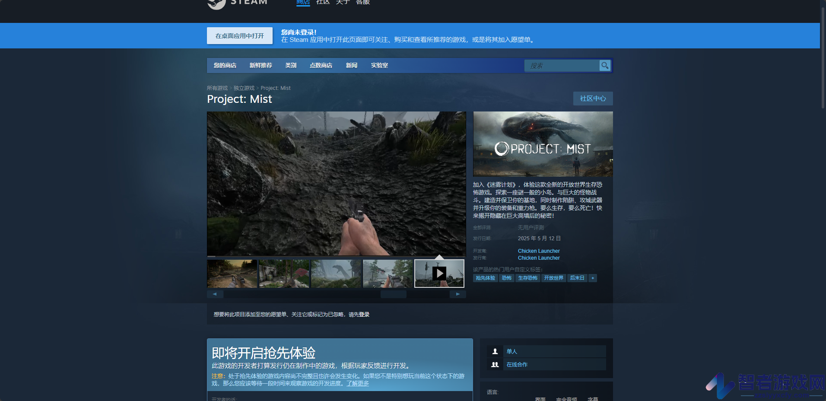Viewport: 826px width, 401px height.
Task: Open the 社区 top navigation item
Action: tap(323, 3)
